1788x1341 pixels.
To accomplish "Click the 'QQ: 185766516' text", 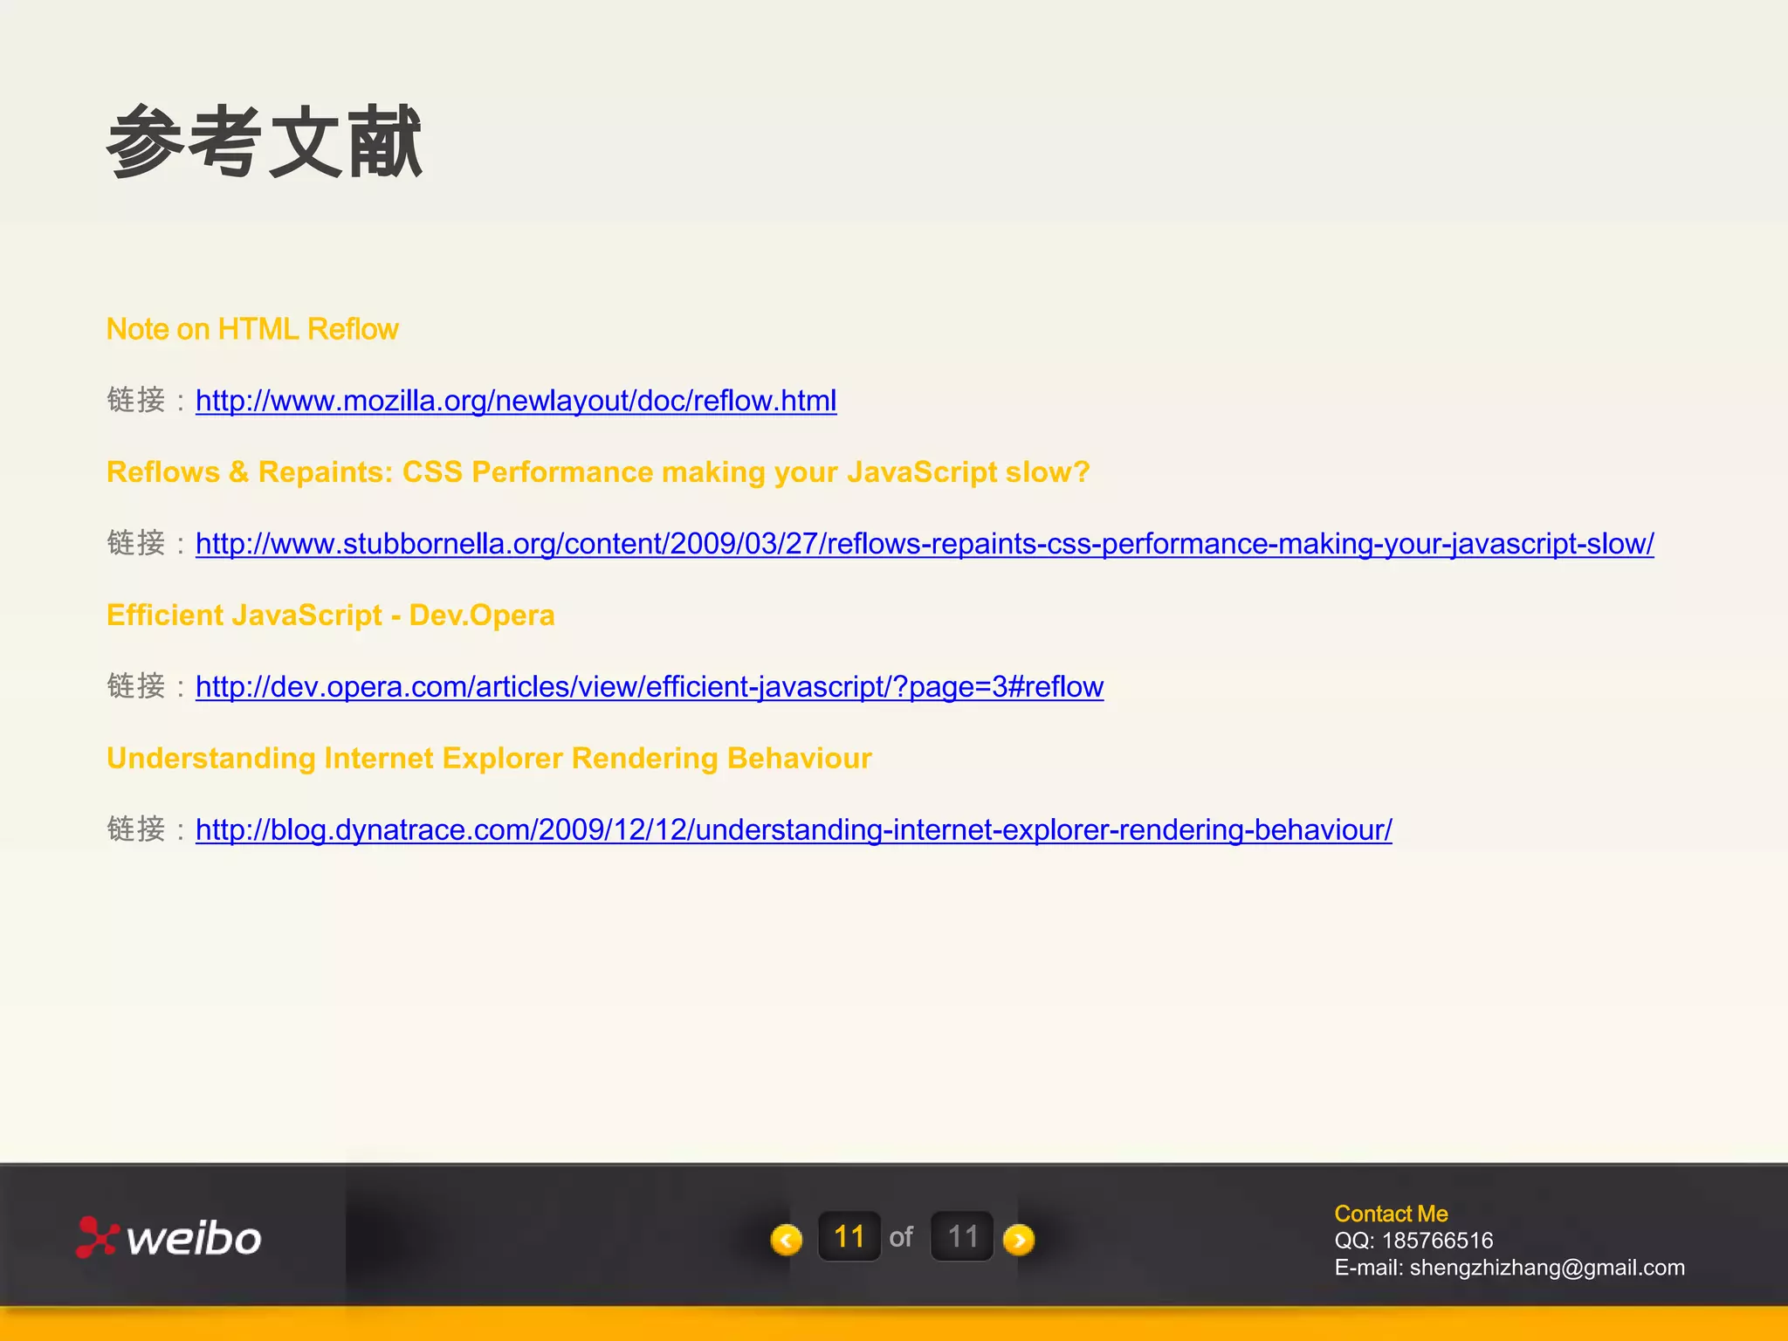I will pos(1413,1241).
